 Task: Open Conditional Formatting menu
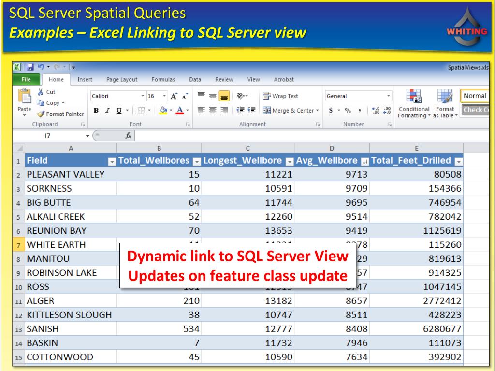pyautogui.click(x=414, y=103)
